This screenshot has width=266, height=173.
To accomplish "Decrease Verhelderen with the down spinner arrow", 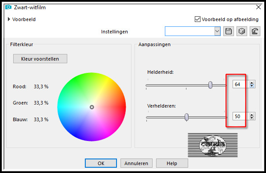I will 252,118.
